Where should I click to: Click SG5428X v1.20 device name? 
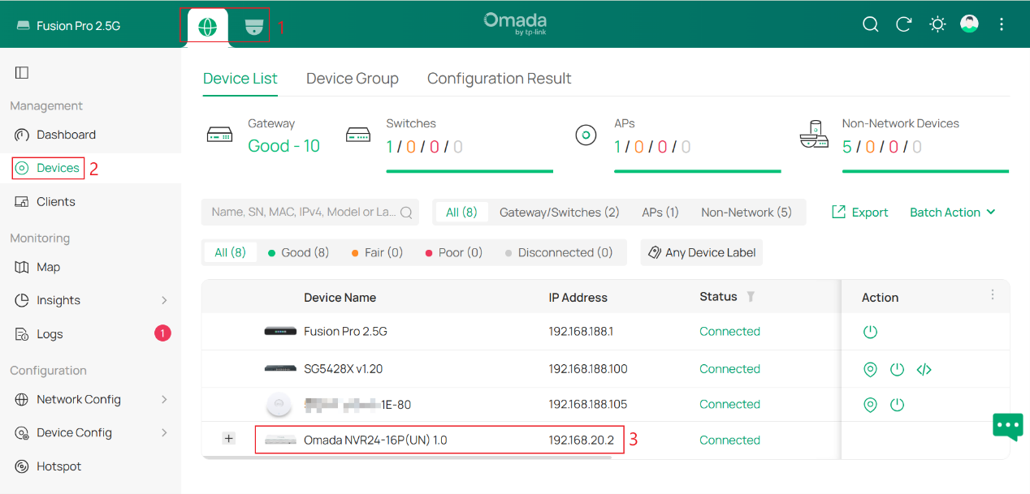[x=343, y=369]
